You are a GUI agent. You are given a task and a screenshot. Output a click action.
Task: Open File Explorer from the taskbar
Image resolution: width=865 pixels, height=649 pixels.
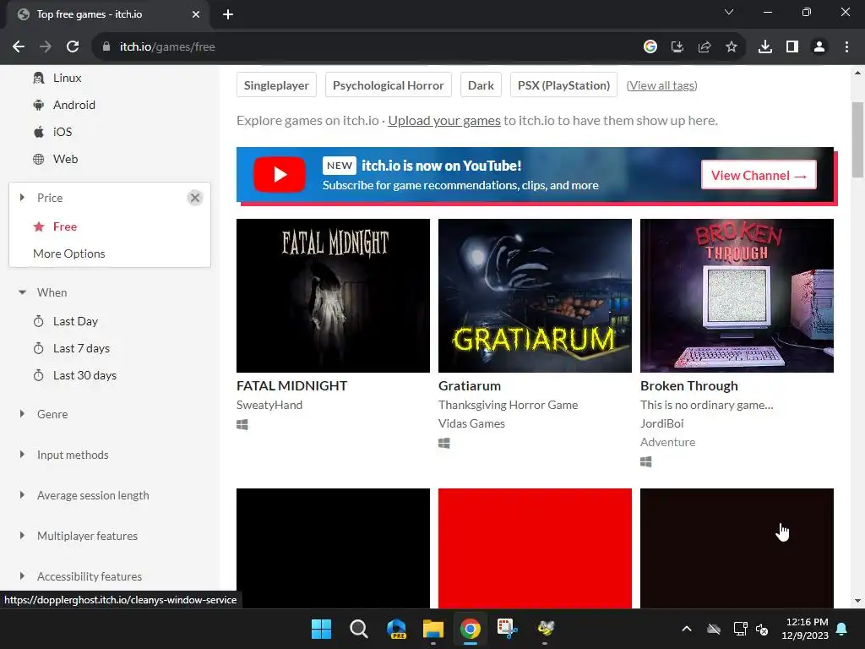pyautogui.click(x=433, y=629)
